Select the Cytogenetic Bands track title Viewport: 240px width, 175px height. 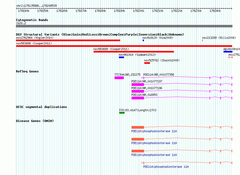tap(32, 20)
